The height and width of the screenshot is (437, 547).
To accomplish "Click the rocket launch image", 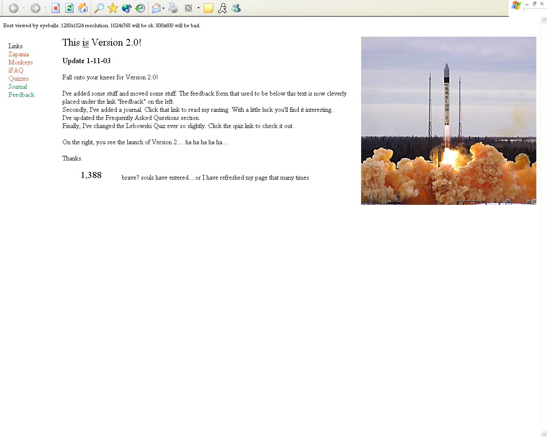I will click(448, 121).
